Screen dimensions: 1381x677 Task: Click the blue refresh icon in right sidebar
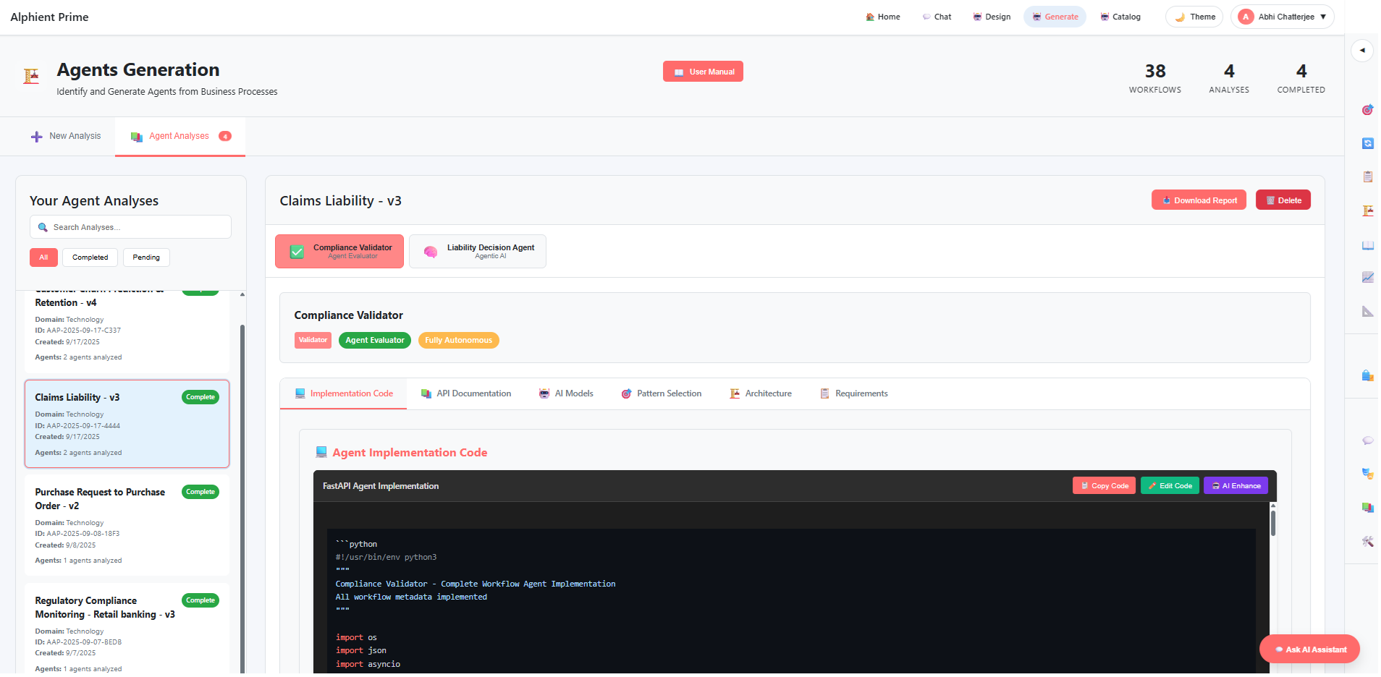point(1367,143)
